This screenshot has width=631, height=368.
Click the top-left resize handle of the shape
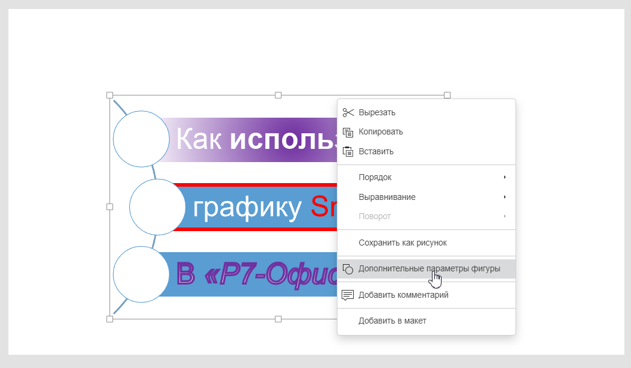click(109, 95)
